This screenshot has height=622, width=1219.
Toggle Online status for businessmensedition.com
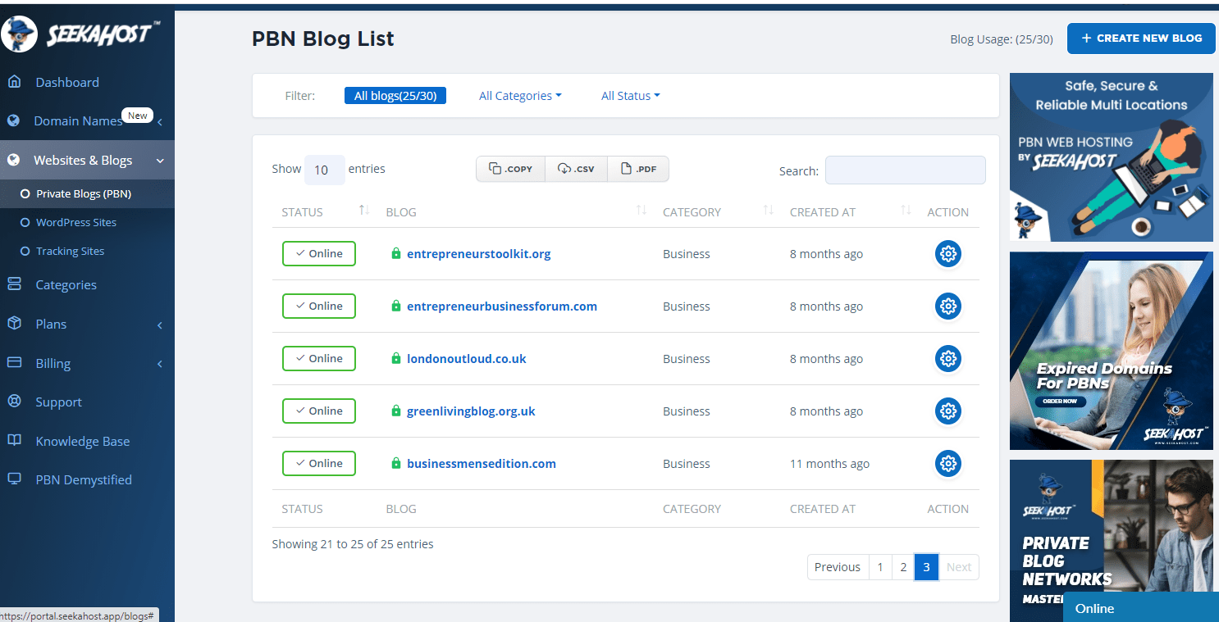pos(318,463)
